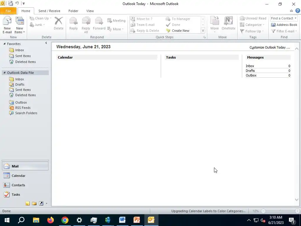The width and height of the screenshot is (301, 226).
Task: Click Customize Outlook Today link
Action: 270,47
